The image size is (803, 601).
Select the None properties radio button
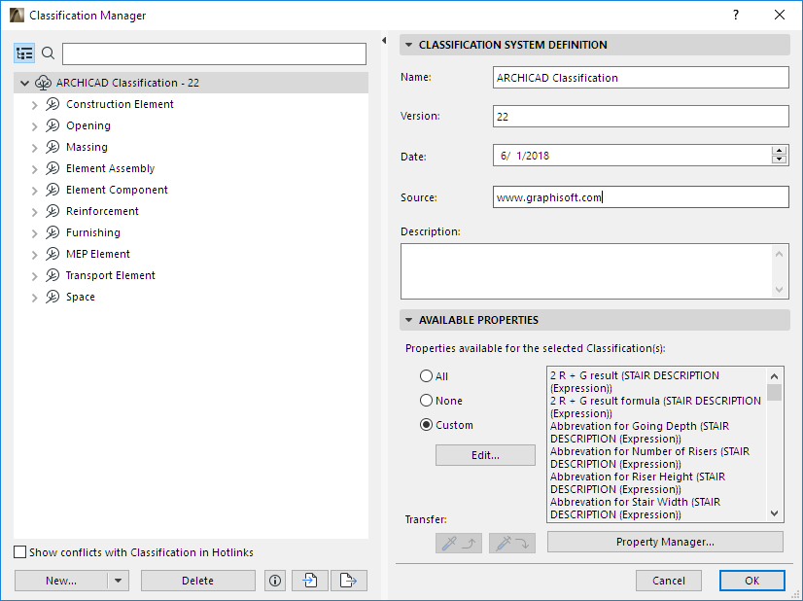click(427, 401)
